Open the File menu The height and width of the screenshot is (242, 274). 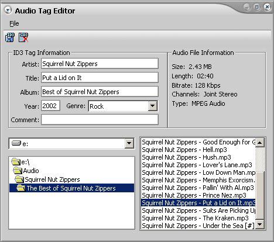point(14,23)
